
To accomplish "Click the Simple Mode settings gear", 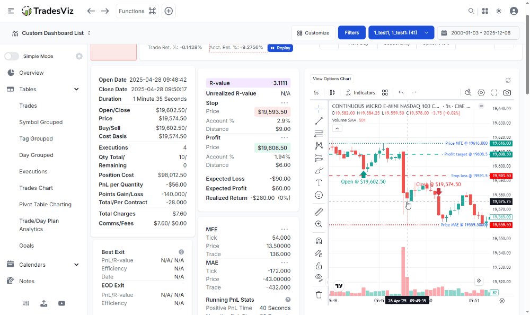I will 79,56.
